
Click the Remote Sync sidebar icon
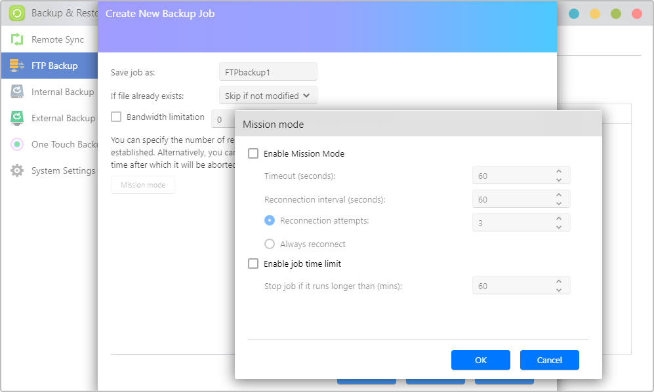(16, 39)
